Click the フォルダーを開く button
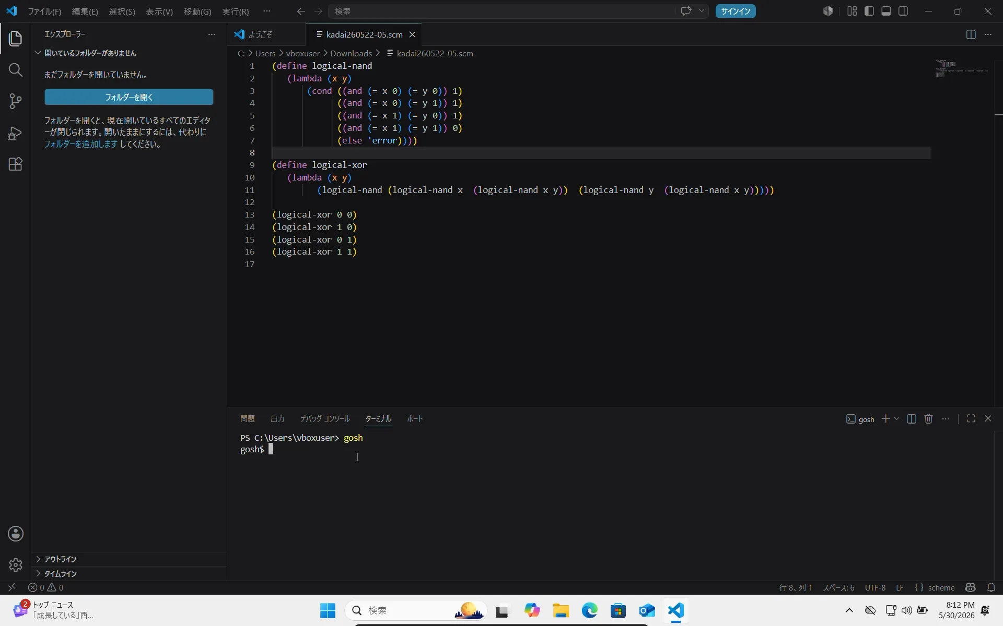This screenshot has width=1003, height=626. [x=129, y=97]
